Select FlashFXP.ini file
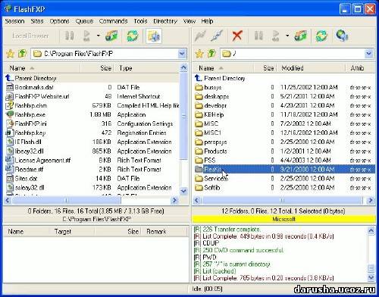 (30, 123)
